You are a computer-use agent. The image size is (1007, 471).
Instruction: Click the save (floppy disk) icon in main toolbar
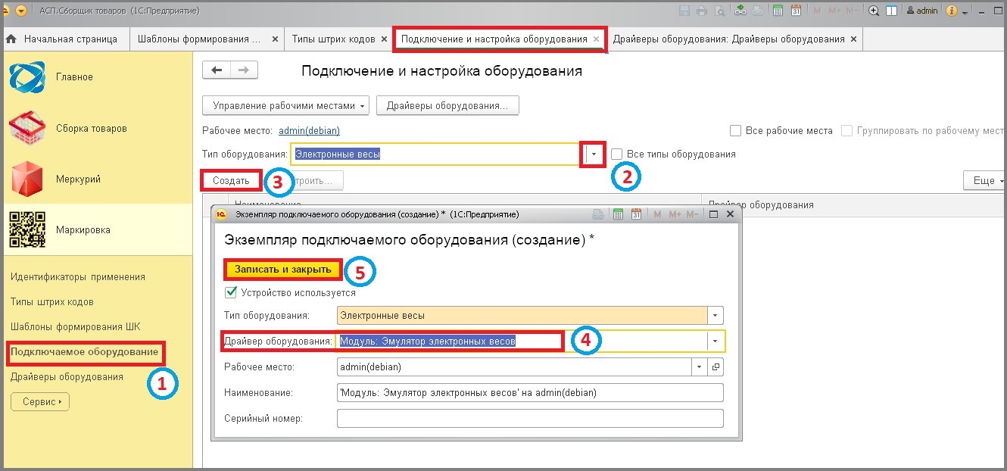click(x=684, y=11)
